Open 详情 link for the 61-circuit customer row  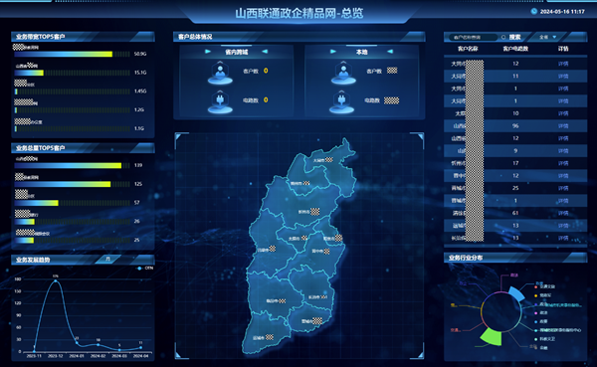[x=563, y=213]
